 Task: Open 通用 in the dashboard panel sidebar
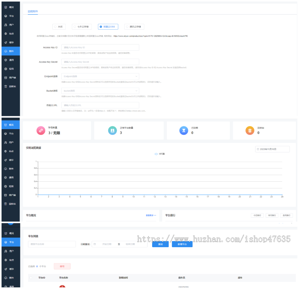point(11,177)
